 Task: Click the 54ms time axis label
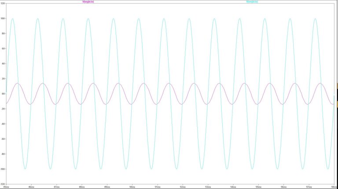point(233,187)
